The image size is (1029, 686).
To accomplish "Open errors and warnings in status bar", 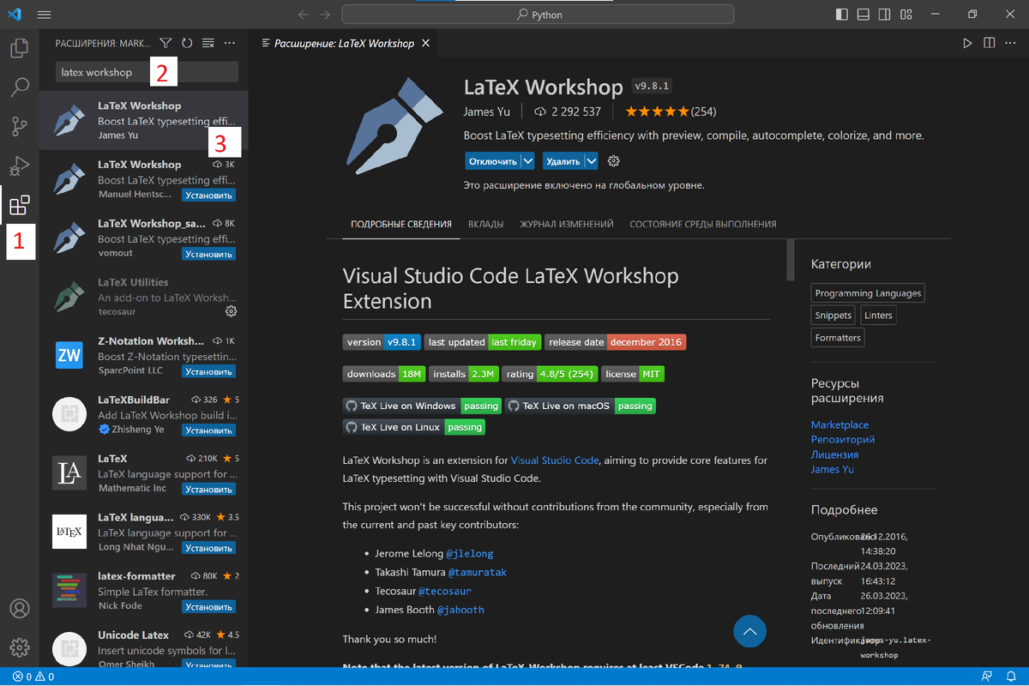I will pos(33,677).
